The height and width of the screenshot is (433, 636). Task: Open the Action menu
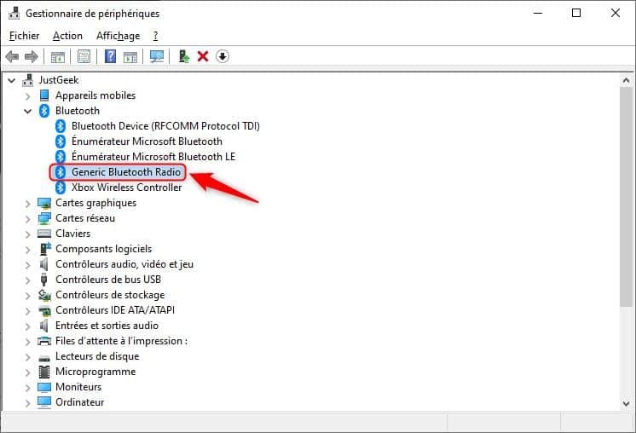(67, 36)
